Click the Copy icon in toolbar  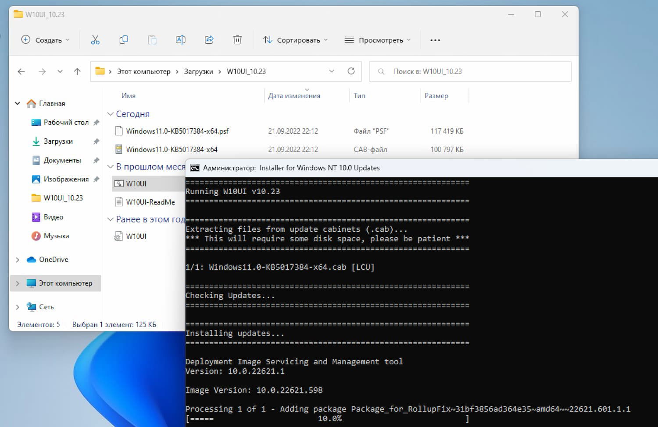[x=124, y=40]
